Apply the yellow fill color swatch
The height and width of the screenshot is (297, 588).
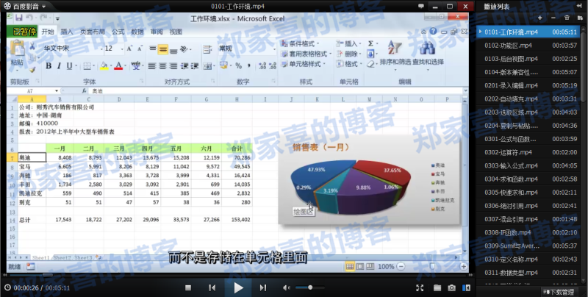(x=104, y=66)
